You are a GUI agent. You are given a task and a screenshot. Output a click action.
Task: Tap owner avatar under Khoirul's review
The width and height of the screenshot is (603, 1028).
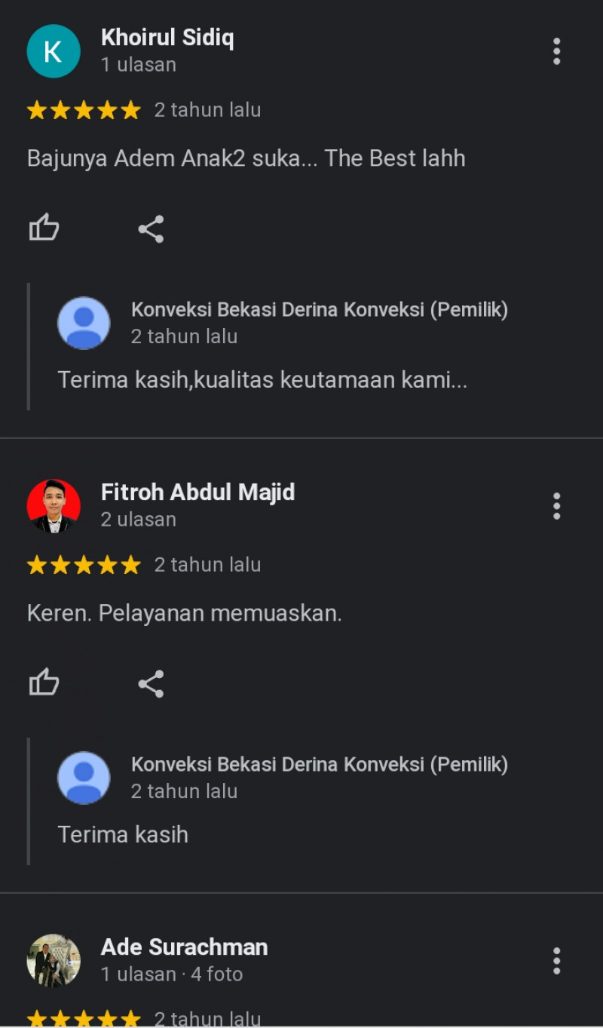[x=84, y=323]
